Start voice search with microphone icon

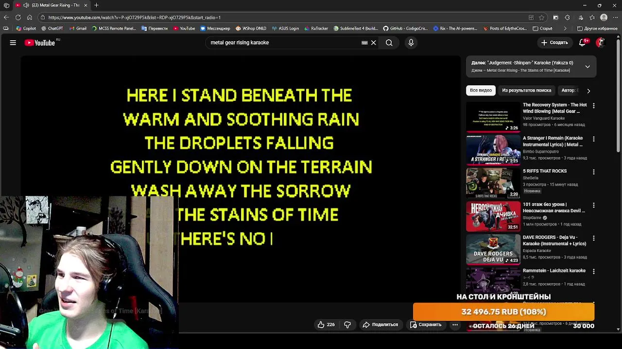click(411, 43)
